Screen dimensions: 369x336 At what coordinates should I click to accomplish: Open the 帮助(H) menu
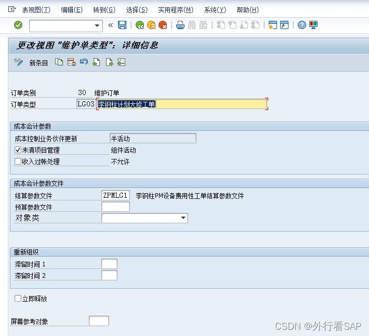tap(247, 10)
